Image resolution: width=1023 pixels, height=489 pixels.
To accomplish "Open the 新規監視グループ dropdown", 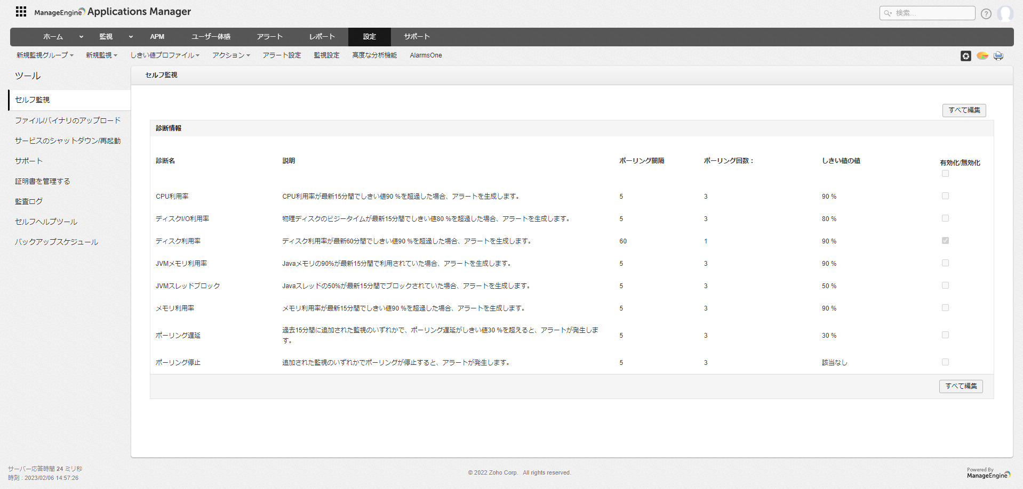I will click(x=45, y=55).
